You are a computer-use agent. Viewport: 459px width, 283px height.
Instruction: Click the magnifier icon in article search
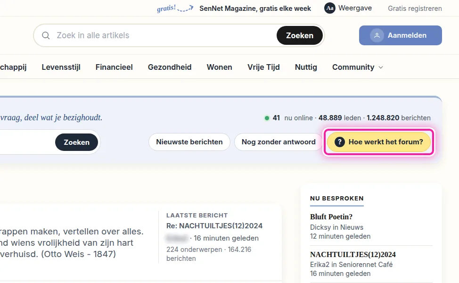[46, 35]
